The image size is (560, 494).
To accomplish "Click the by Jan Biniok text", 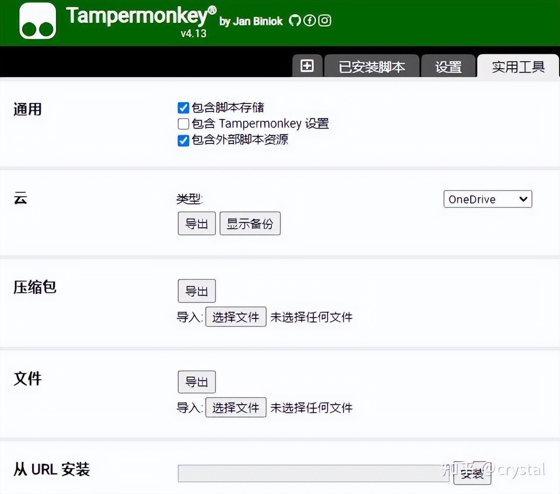I will tap(251, 21).
